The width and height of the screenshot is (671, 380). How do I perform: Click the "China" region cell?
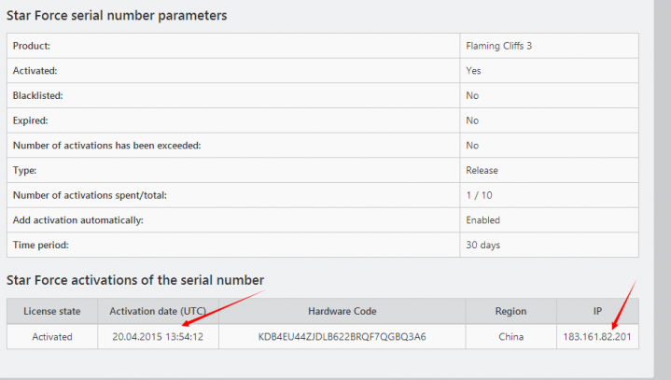pos(510,336)
